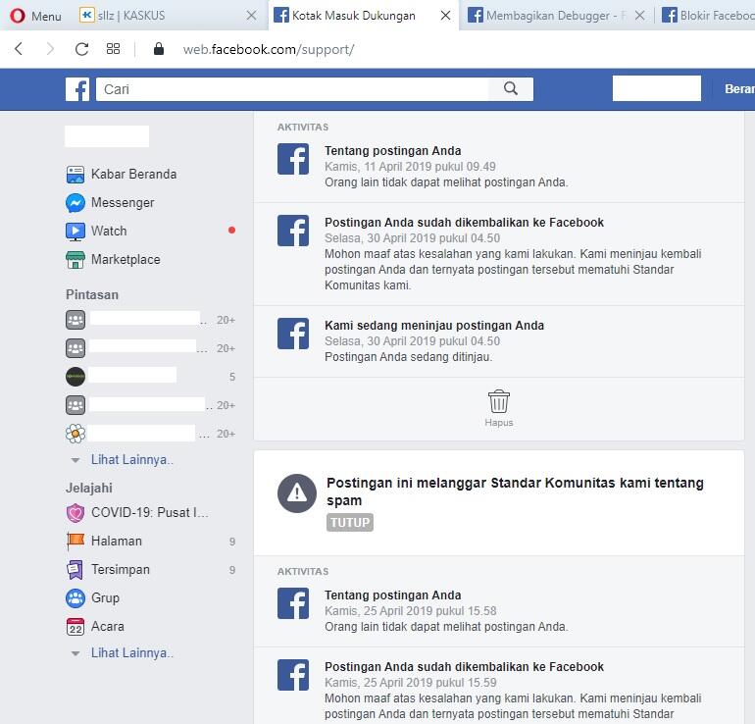Open the Messenger icon in the sidebar
The image size is (755, 724).
click(75, 203)
